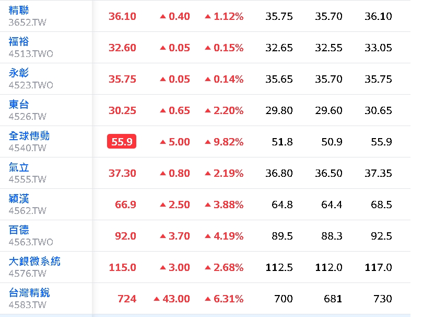Open the 福裕 4513.TWO stock link
Screen dimensions: 423x317
click(x=19, y=42)
